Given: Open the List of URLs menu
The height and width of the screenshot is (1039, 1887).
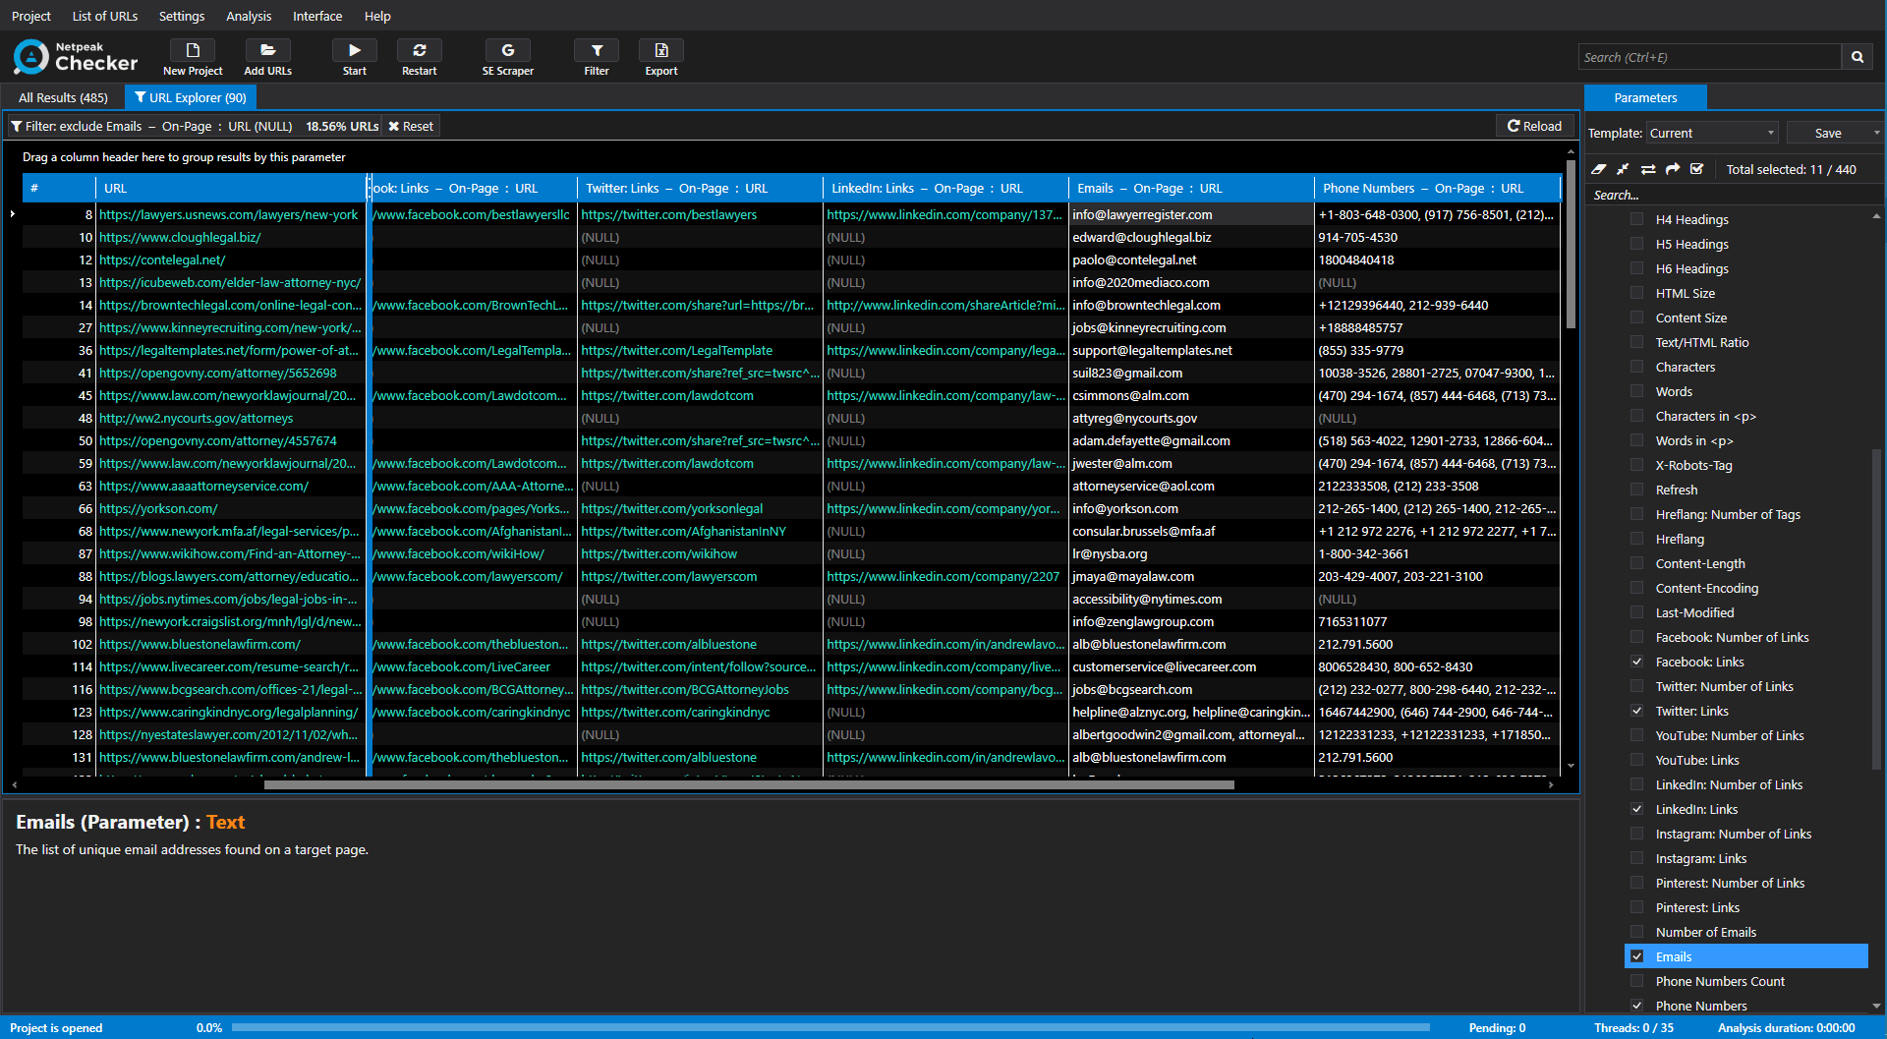Looking at the screenshot, I should pyautogui.click(x=105, y=16).
